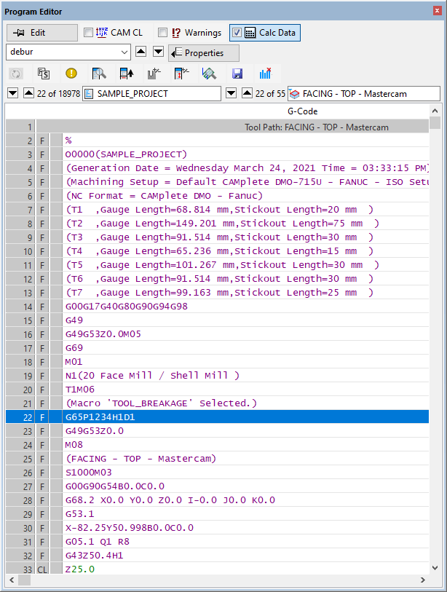Viewport: 447px width, 592px height.
Task: Select line G00G17G40G80G90G94G98
Action: [217, 307]
